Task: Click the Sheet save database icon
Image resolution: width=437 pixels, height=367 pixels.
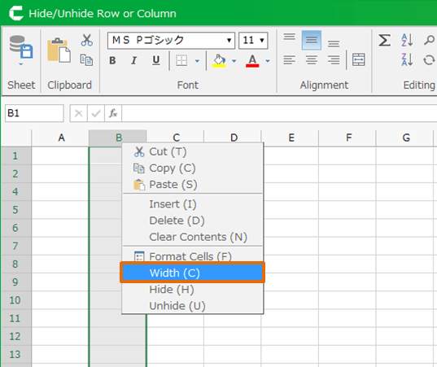Action: pyautogui.click(x=21, y=47)
